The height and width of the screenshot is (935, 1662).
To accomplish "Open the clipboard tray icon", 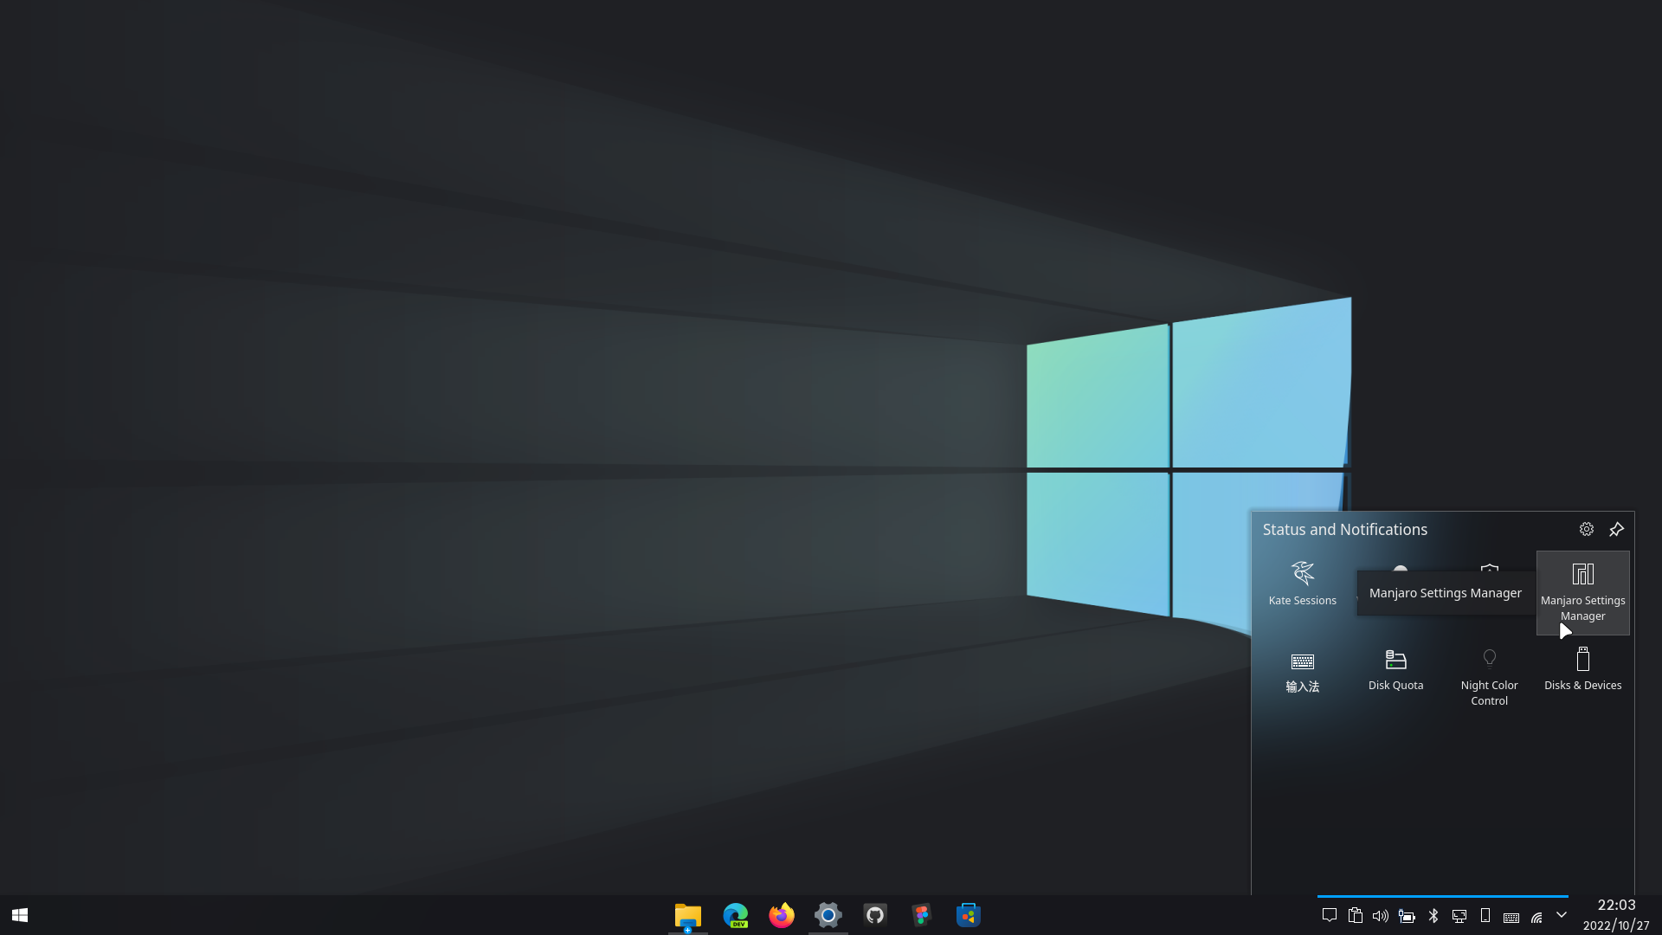I will click(x=1356, y=915).
